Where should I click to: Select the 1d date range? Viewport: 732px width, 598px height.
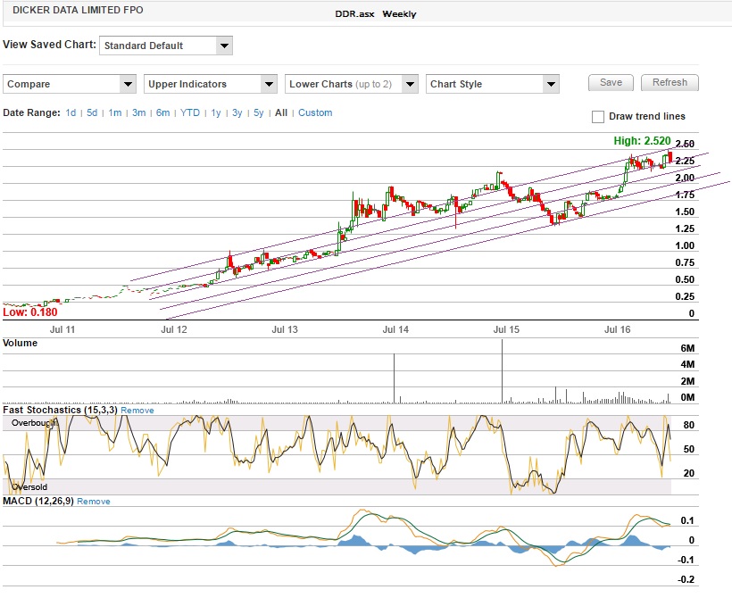pos(71,113)
